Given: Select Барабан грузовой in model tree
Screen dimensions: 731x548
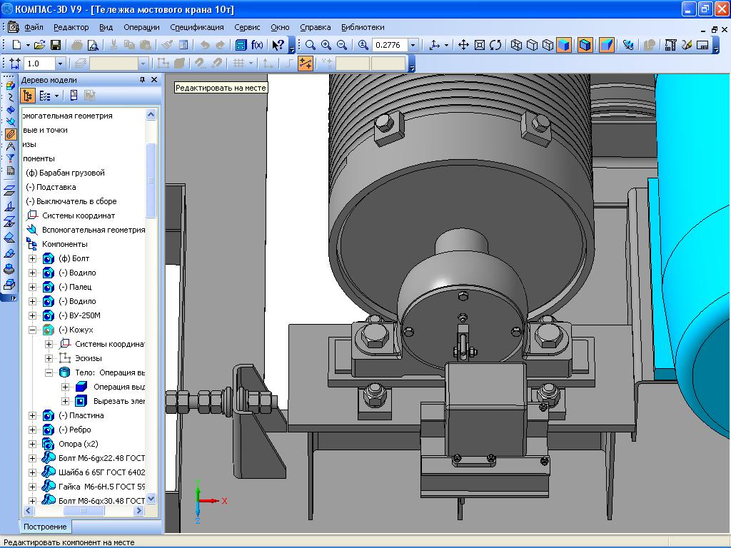Looking at the screenshot, I should [65, 173].
